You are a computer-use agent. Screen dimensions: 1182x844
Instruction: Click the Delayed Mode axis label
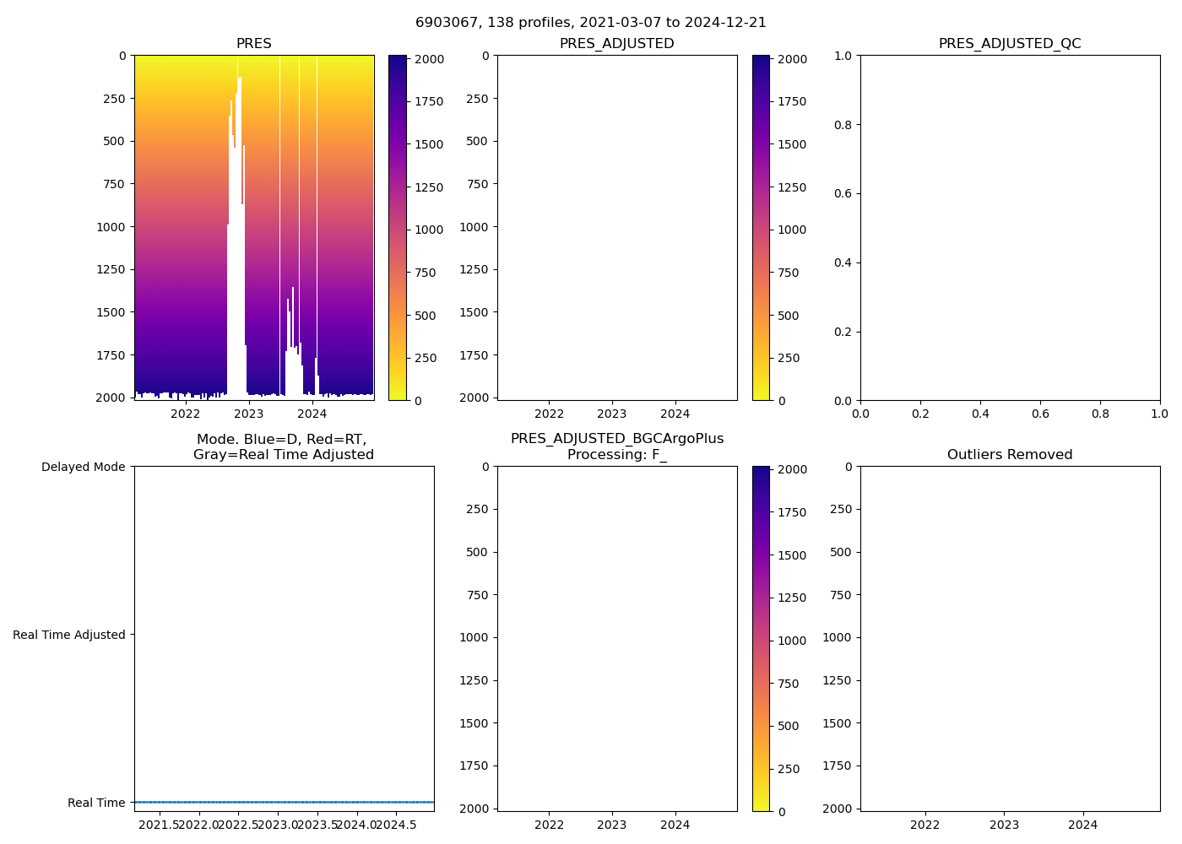pyautogui.click(x=83, y=467)
